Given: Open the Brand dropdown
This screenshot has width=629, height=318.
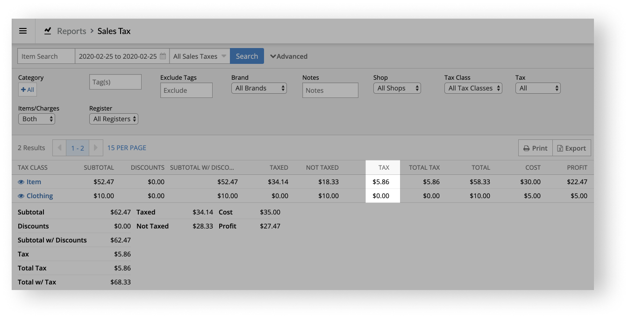Looking at the screenshot, I should [259, 88].
